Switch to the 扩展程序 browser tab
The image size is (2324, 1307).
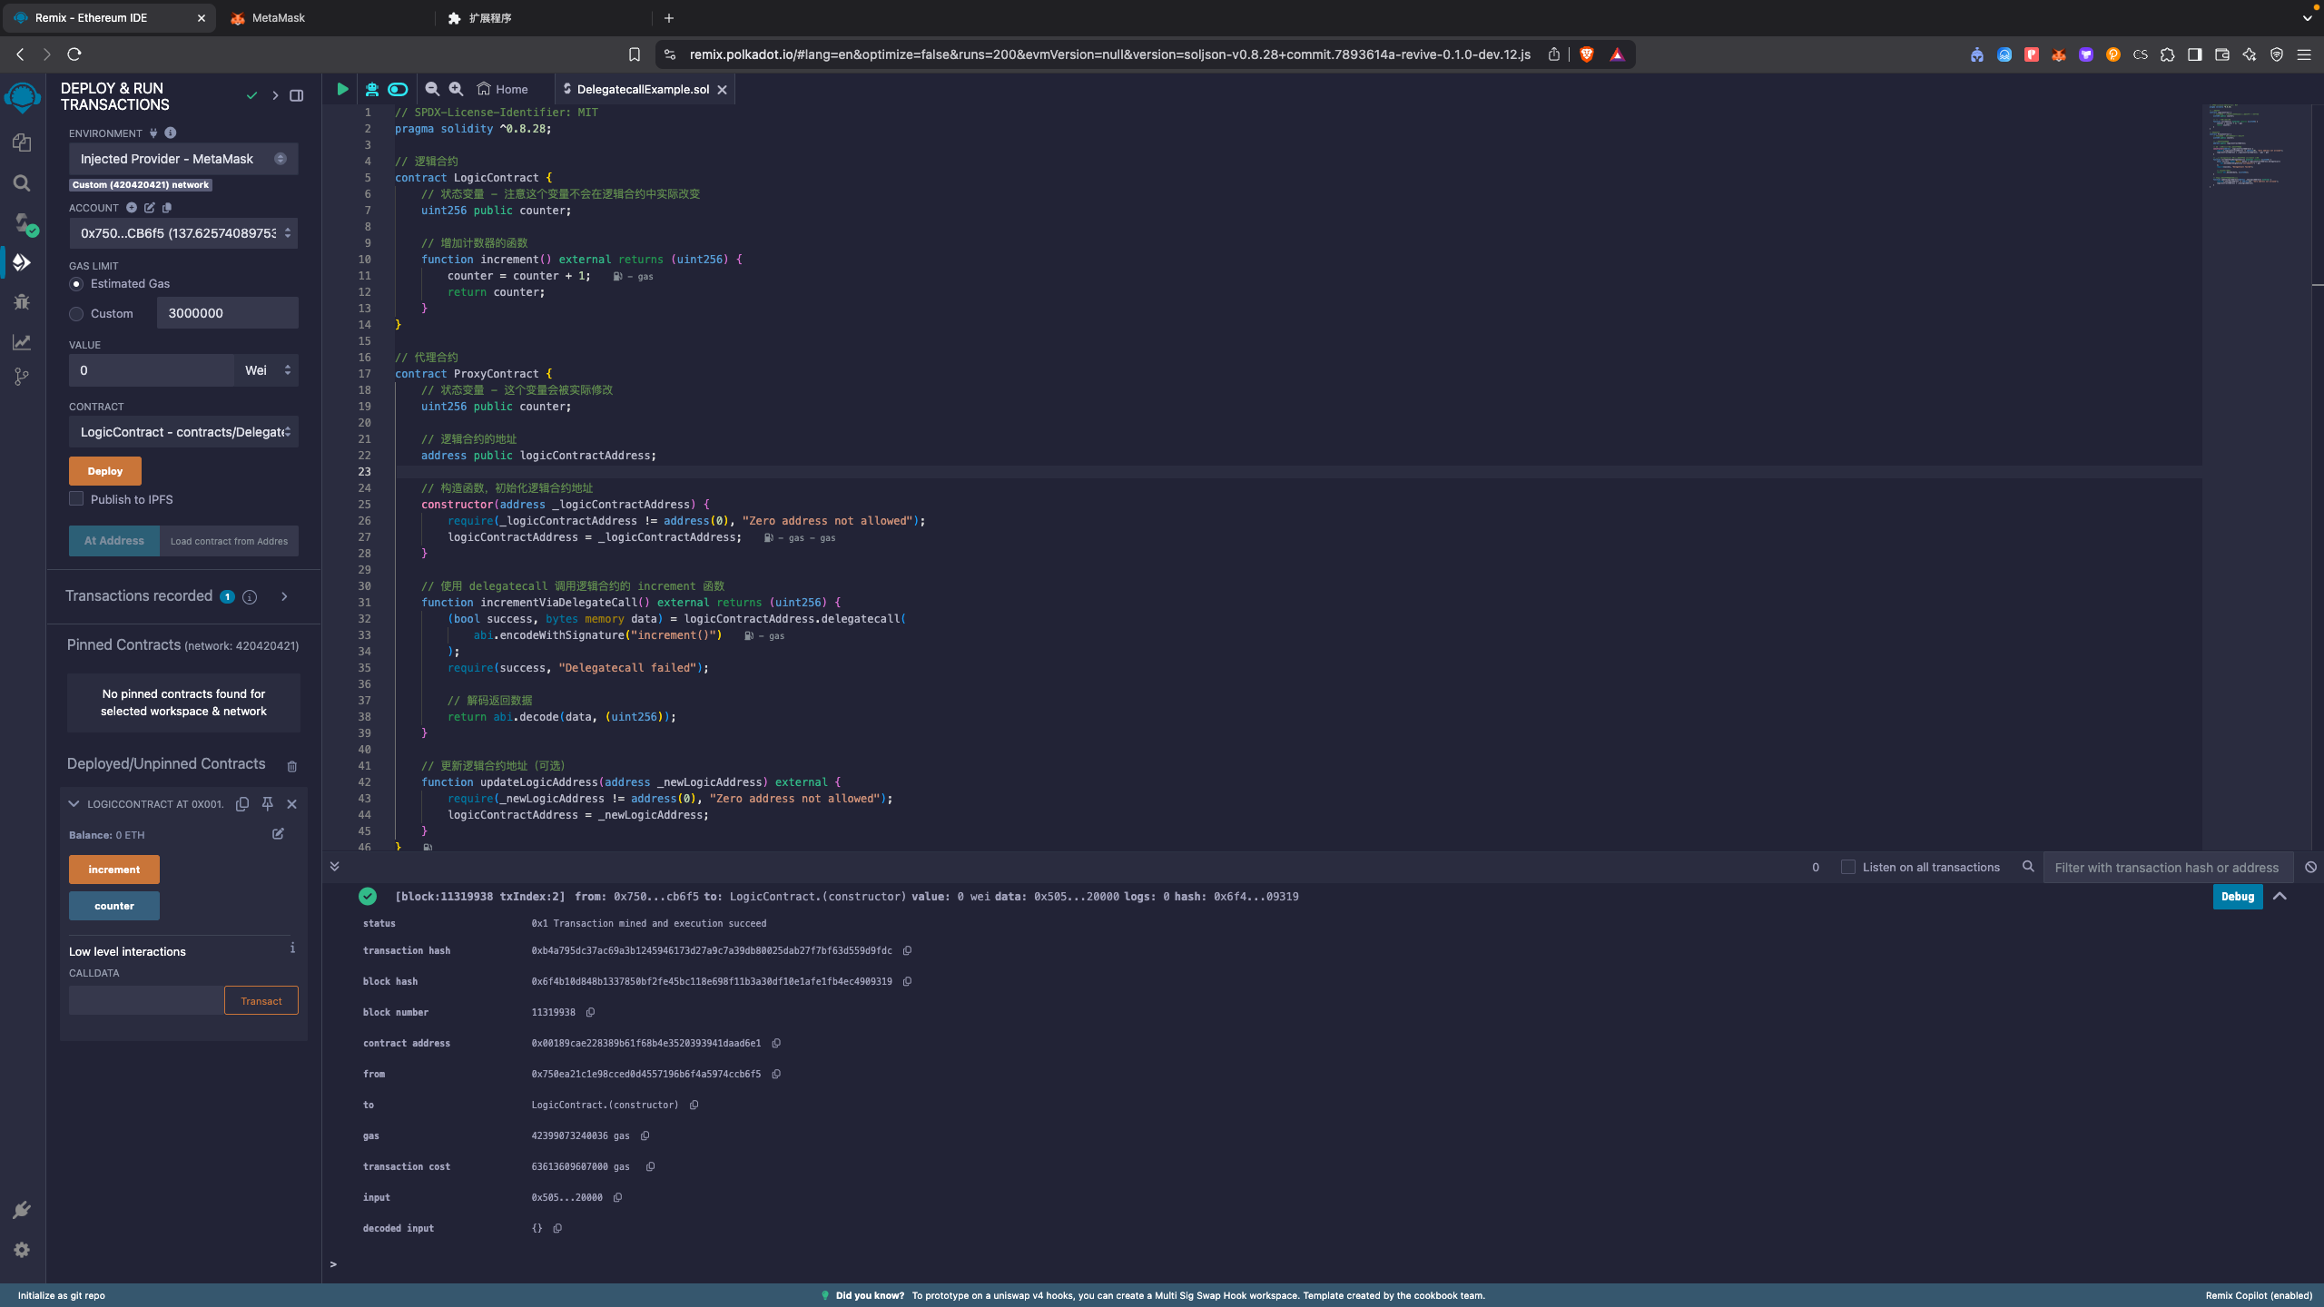tap(490, 18)
